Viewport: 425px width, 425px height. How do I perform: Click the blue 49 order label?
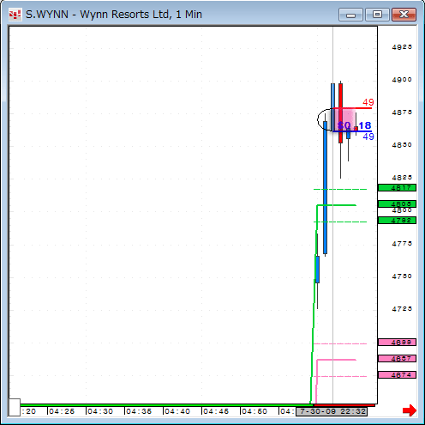coord(368,137)
